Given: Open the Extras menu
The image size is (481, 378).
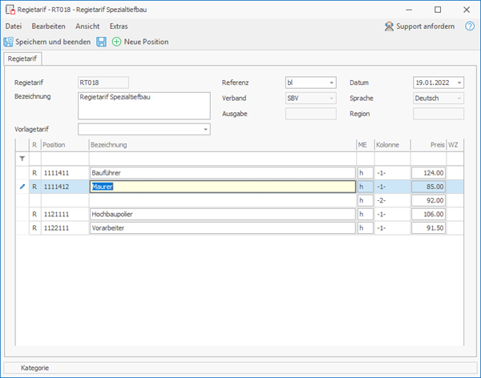Looking at the screenshot, I should tap(119, 26).
